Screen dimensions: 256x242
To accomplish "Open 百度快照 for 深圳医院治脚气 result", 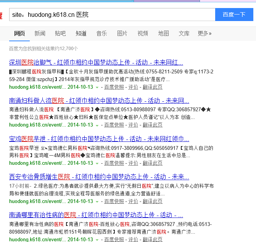I will [114, 87].
